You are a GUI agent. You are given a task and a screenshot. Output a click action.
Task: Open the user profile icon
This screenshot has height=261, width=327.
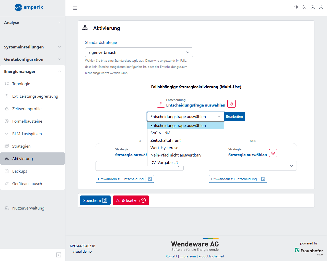coord(321,7)
